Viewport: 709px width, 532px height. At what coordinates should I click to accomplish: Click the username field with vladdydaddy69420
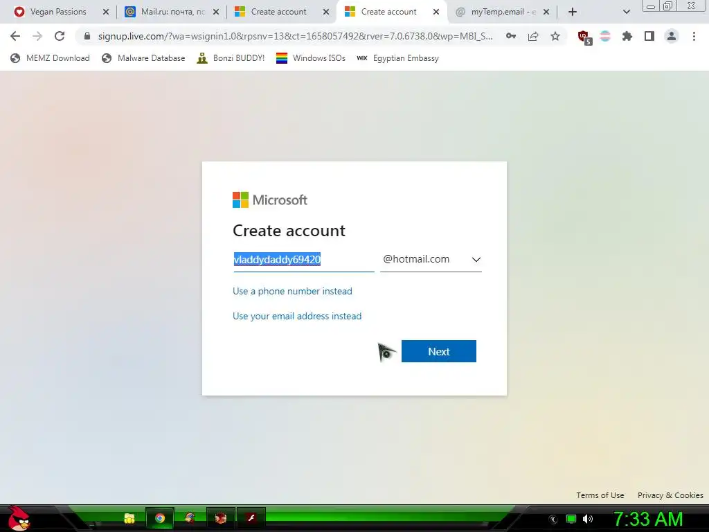[x=304, y=260]
